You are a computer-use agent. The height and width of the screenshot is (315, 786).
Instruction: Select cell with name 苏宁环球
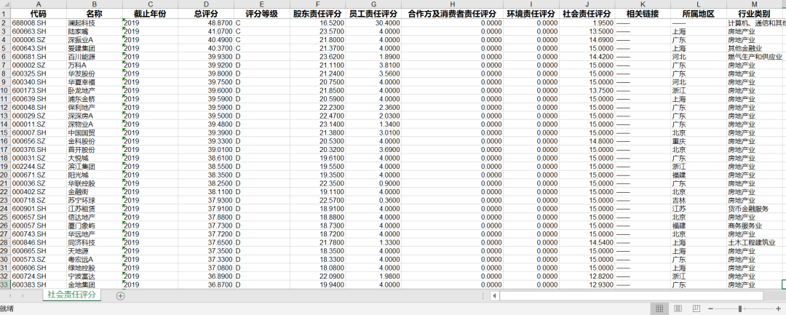[x=94, y=200]
